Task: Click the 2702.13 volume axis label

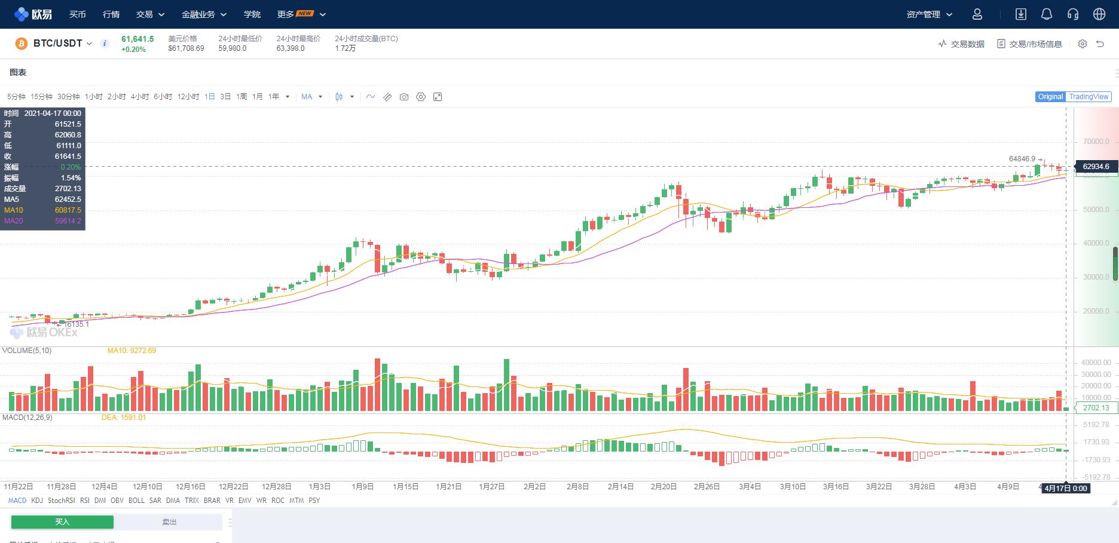Action: pos(1096,408)
